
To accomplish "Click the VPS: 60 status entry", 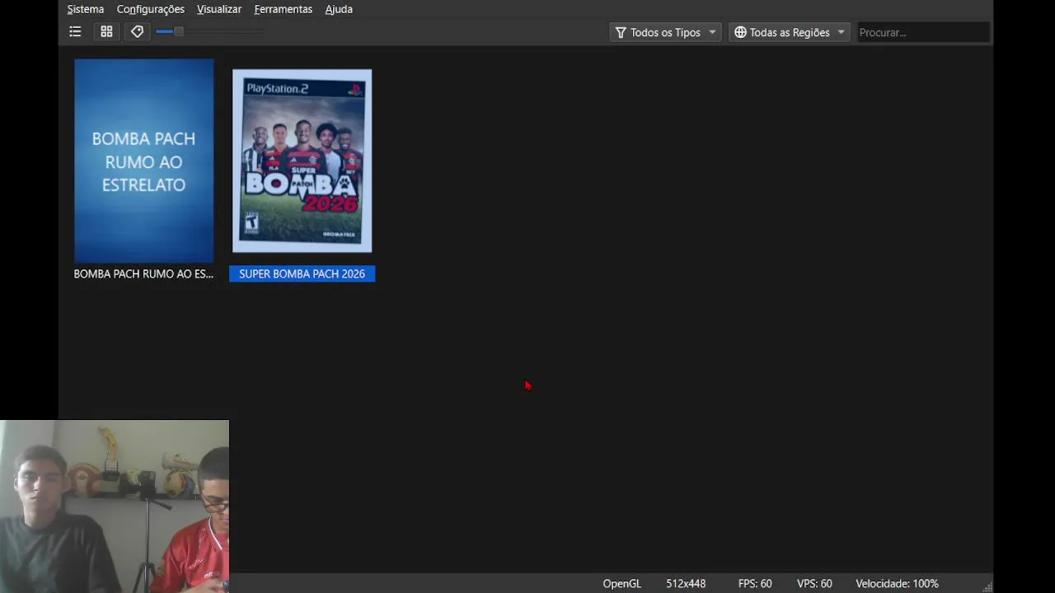I will tap(814, 583).
